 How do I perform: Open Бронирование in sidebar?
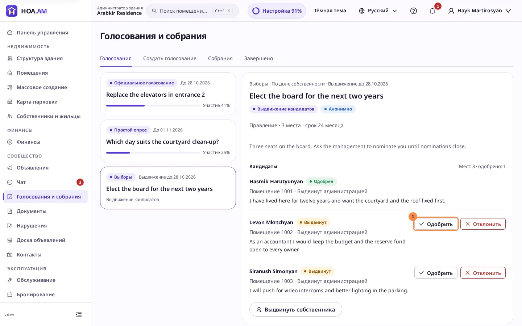[x=45, y=294]
